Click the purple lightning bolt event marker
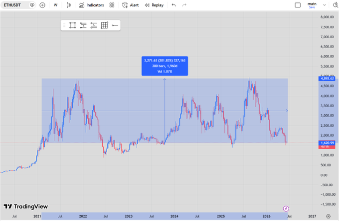 pos(286,209)
